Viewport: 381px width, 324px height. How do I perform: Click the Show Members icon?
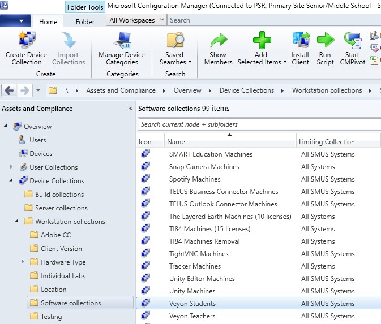tap(219, 40)
